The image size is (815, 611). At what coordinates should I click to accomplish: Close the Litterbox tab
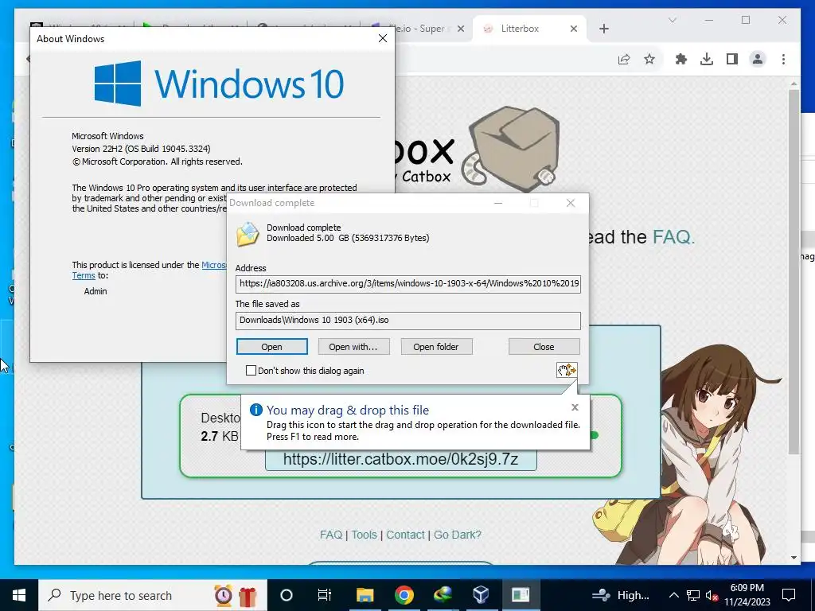(x=574, y=29)
